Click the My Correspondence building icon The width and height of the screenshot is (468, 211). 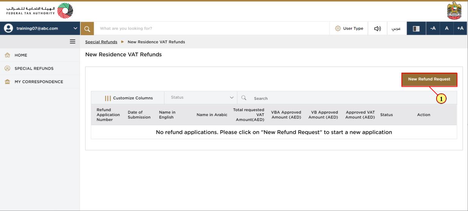7,82
